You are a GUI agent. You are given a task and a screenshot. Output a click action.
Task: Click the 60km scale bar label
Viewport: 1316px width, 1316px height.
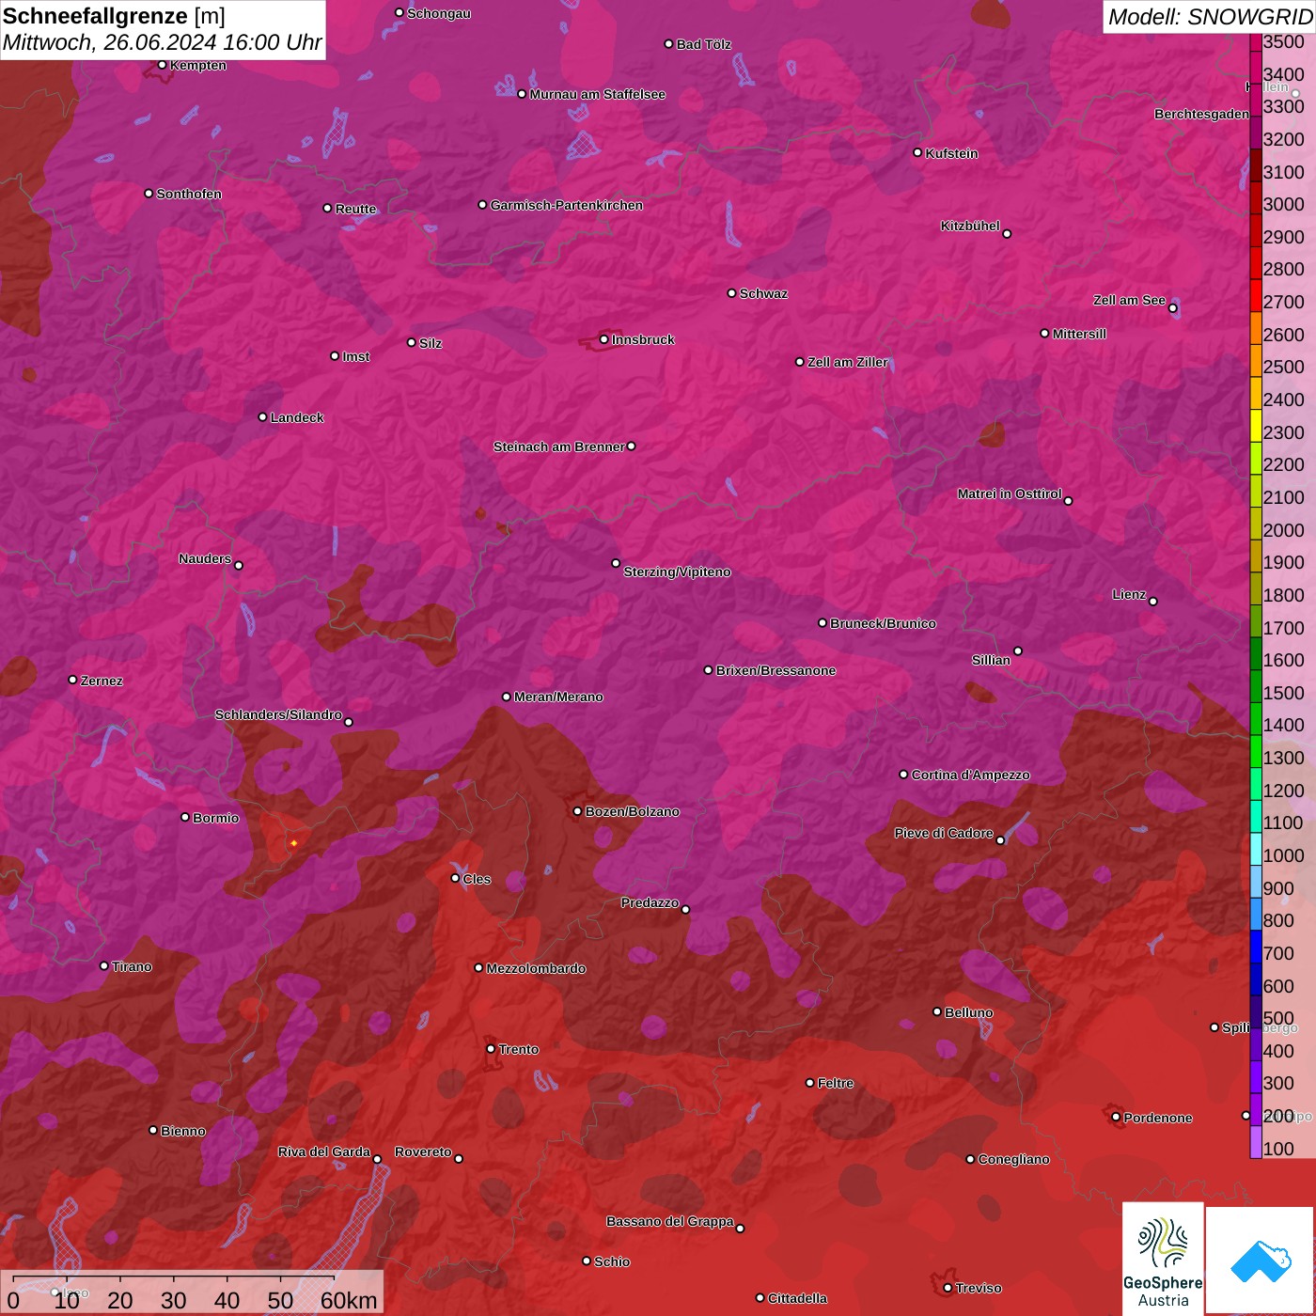[x=349, y=1300]
